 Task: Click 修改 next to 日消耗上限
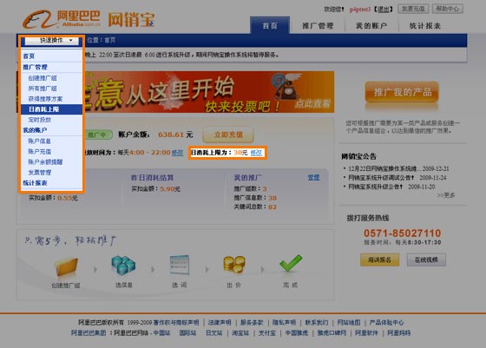click(x=256, y=153)
